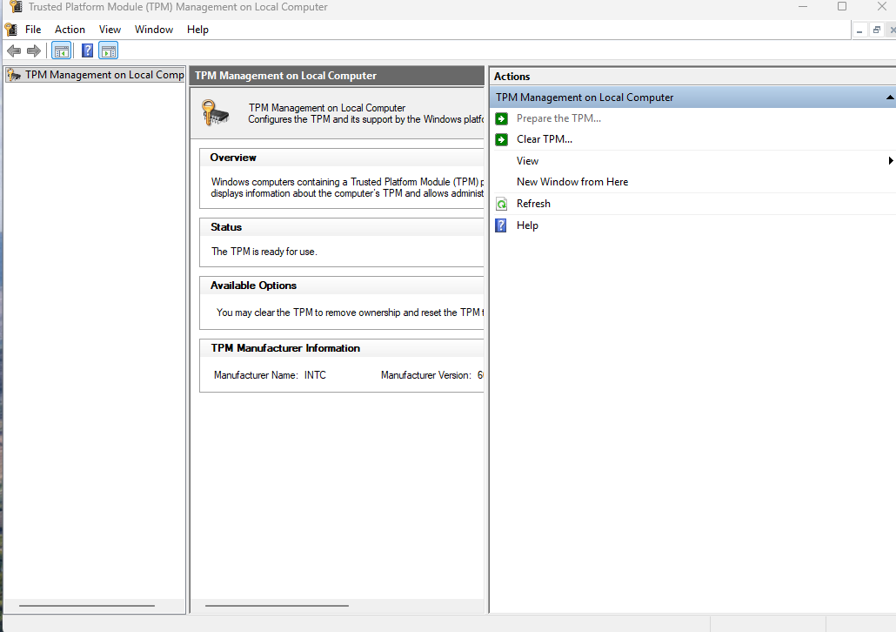The height and width of the screenshot is (632, 896).
Task: Click the key chip icon in center pane
Action: point(216,112)
